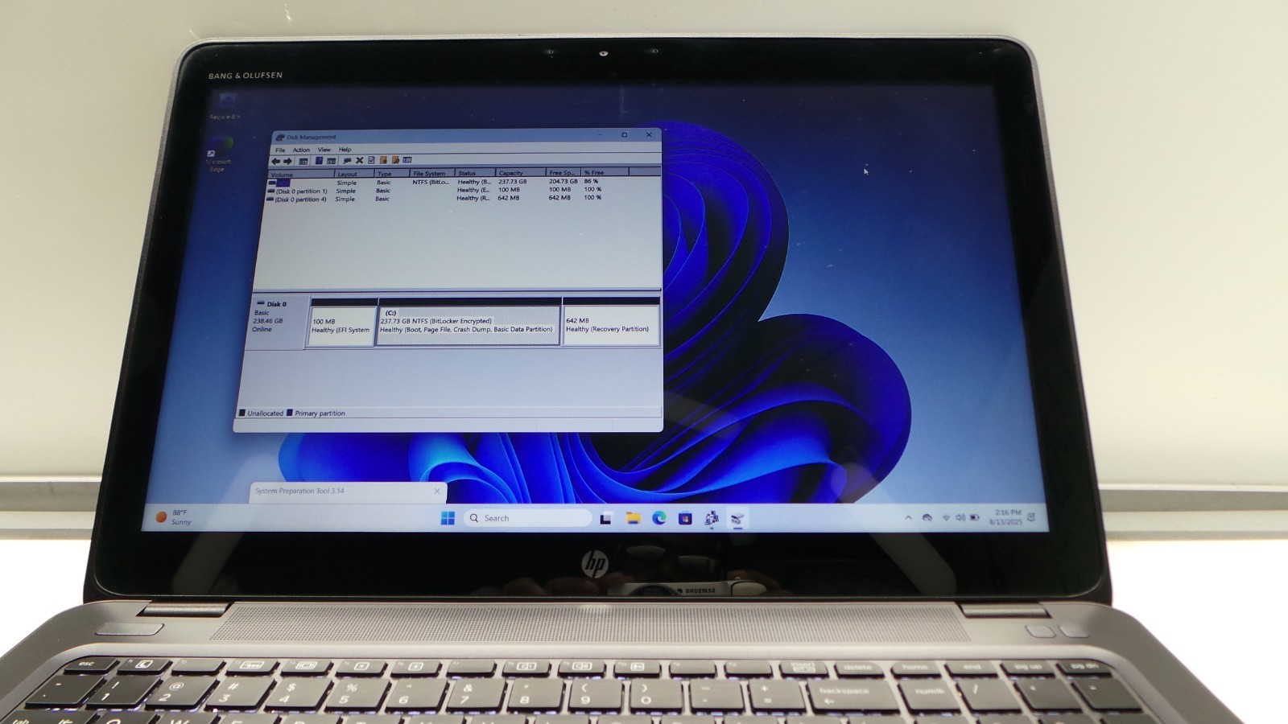Select the highlighted (C:) volume row
Viewport: 1288px width, 724px height.
coord(463,183)
